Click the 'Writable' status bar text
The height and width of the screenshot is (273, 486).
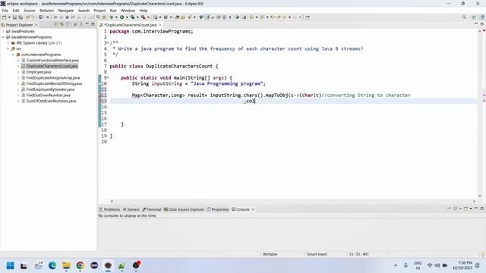coord(270,254)
